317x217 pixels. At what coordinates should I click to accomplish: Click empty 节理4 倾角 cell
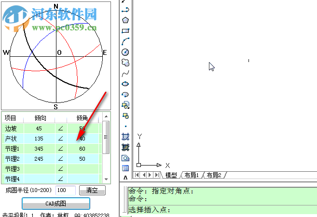(83, 179)
